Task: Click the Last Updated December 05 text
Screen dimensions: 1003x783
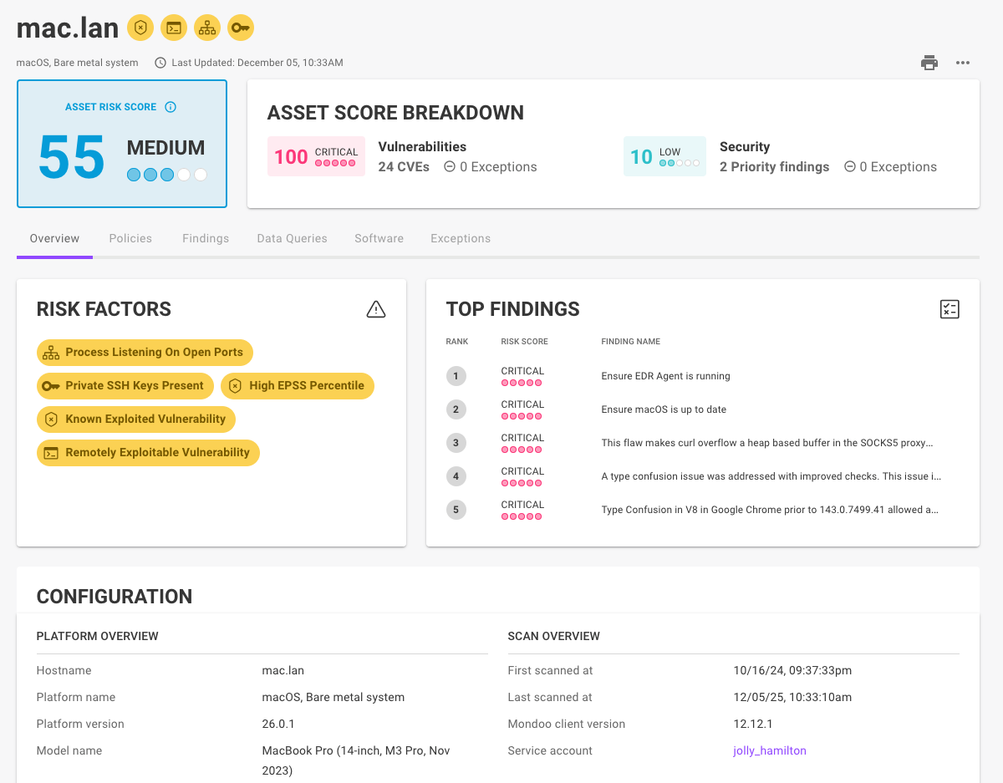Action: pos(257,63)
